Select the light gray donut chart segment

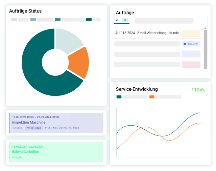click(69, 41)
